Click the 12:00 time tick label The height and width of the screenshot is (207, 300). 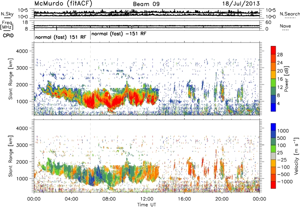coord(147,199)
